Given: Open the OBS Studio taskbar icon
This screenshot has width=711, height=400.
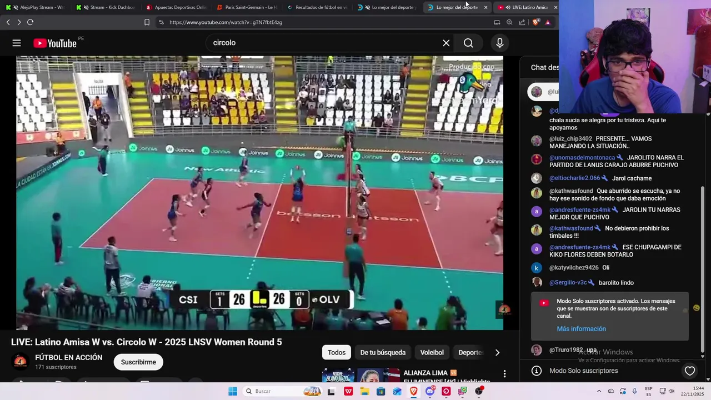Looking at the screenshot, I should 479,391.
